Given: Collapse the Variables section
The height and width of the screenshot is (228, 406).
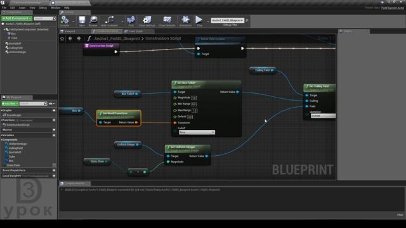Looking at the screenshot, I should (x=1, y=135).
